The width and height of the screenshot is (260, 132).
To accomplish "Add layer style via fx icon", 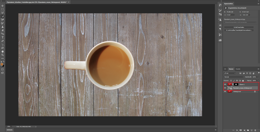I will point(237,130).
